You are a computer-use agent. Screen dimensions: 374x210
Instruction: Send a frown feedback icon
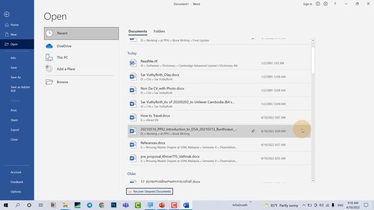click(325, 4)
